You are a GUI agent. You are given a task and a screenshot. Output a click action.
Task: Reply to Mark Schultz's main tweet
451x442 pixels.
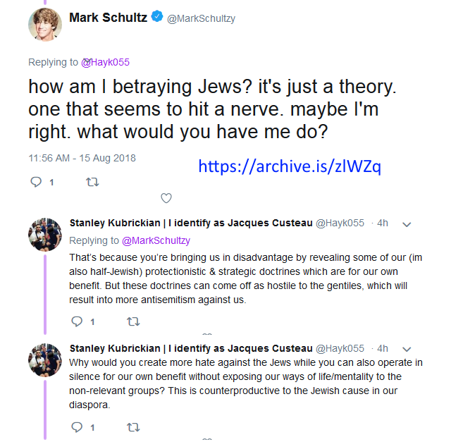(x=36, y=182)
